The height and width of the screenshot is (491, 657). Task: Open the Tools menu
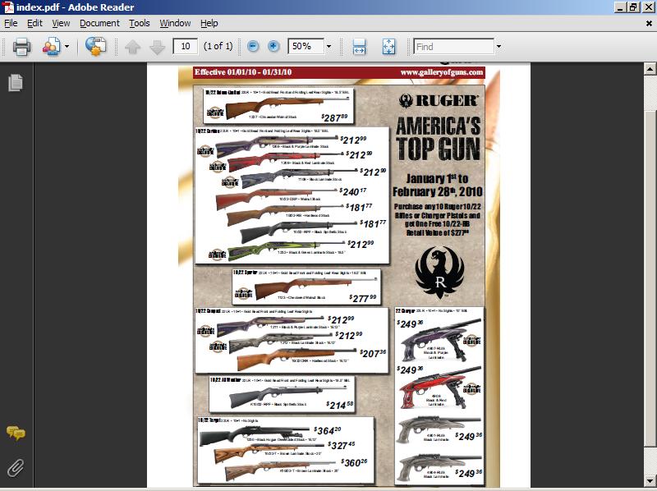140,24
